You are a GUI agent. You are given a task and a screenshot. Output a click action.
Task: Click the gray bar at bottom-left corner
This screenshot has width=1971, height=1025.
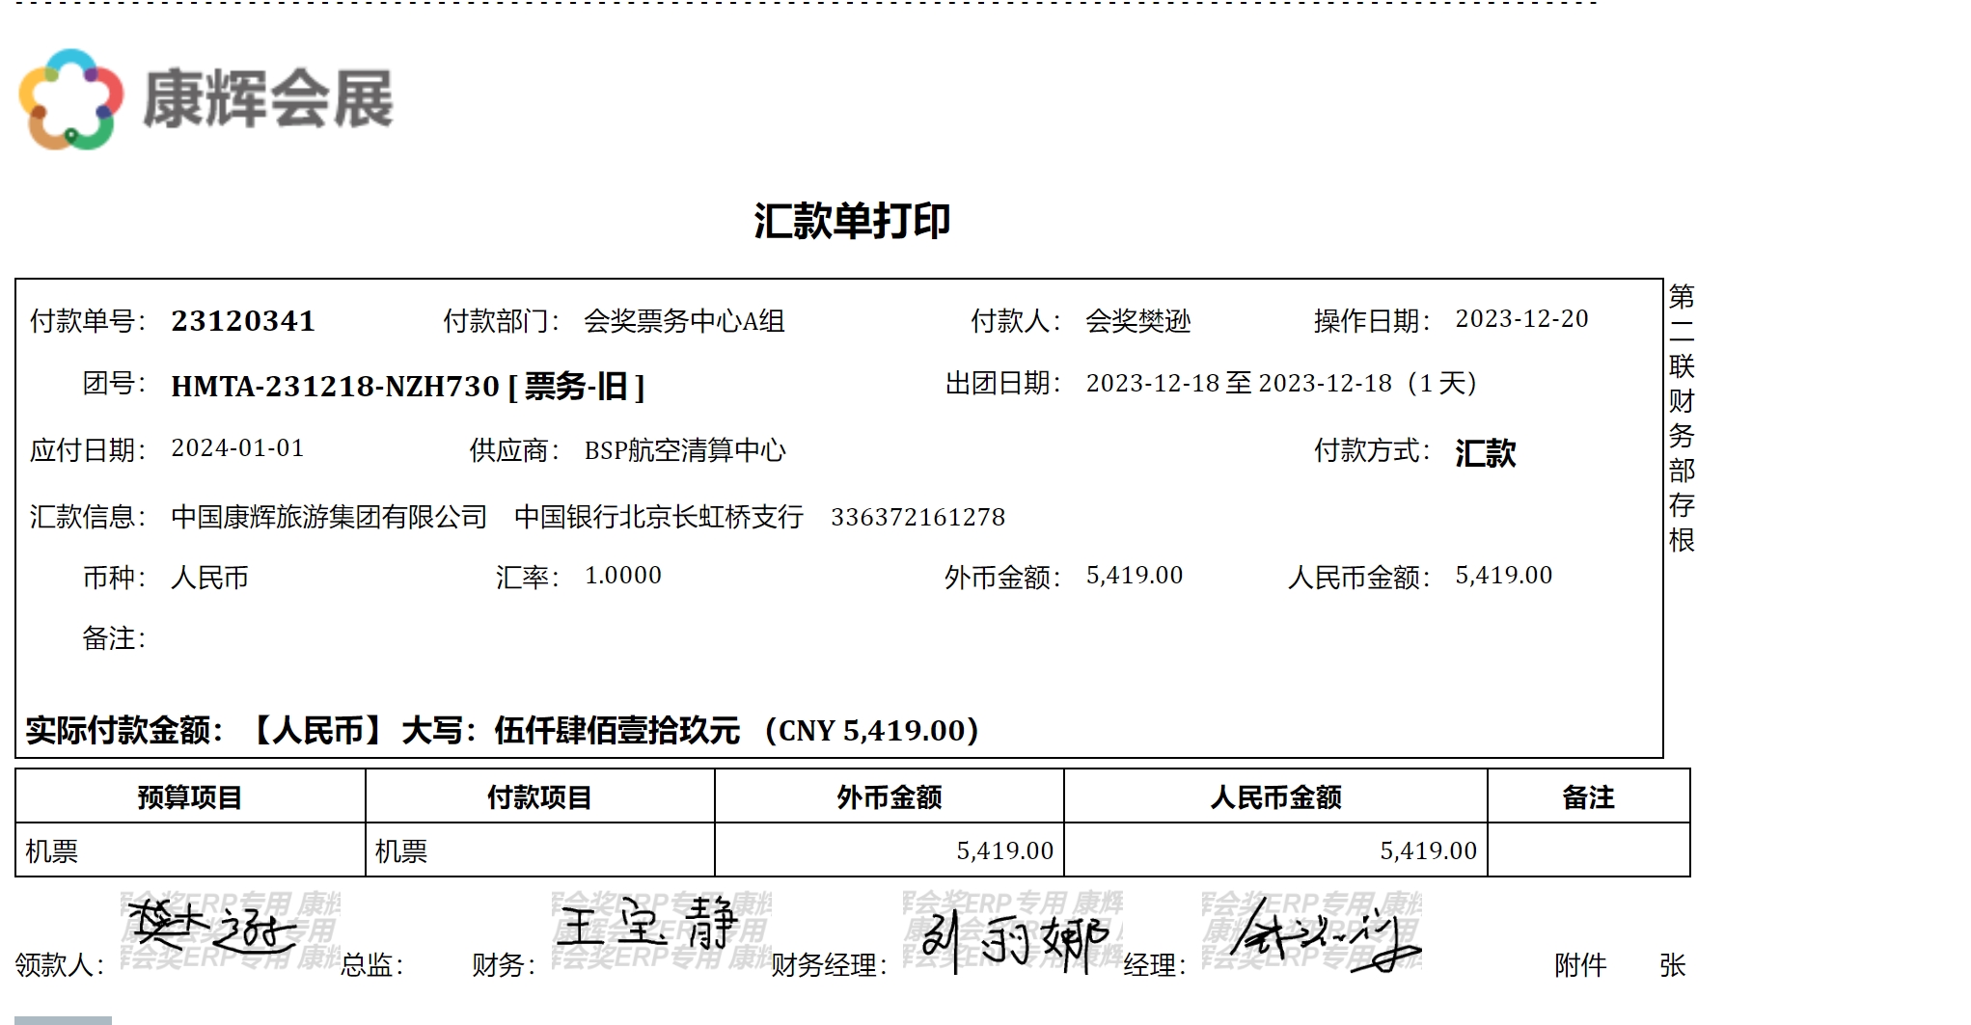coord(63,1019)
